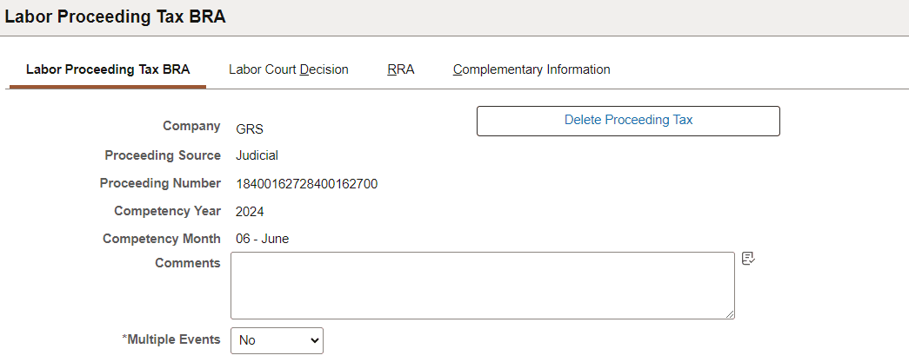Click the Proceeding Source value Judicial

257,156
